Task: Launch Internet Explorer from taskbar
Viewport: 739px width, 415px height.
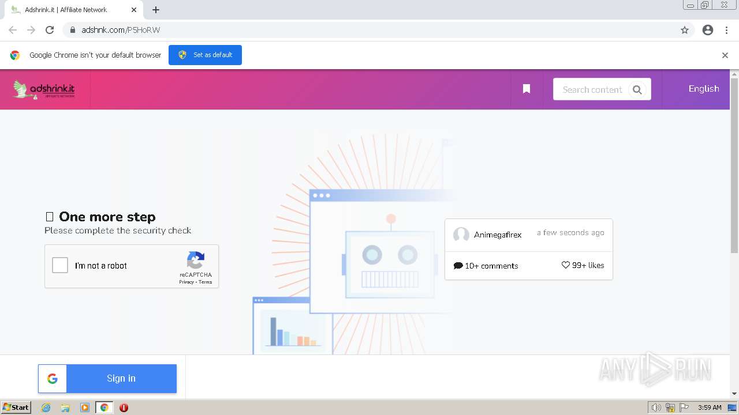Action: coord(46,408)
